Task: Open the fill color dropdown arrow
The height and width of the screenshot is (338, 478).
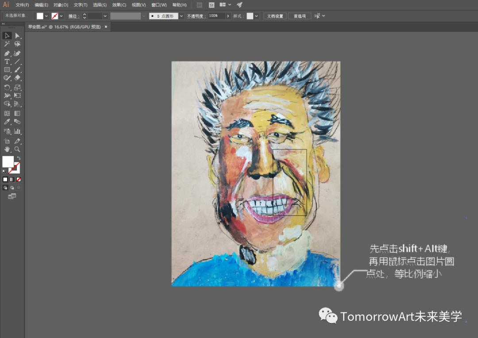Action: (x=46, y=16)
